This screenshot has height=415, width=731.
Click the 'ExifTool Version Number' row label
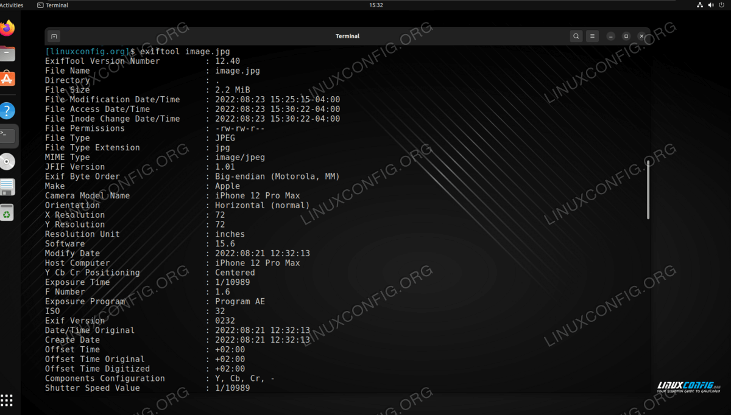[x=102, y=61]
